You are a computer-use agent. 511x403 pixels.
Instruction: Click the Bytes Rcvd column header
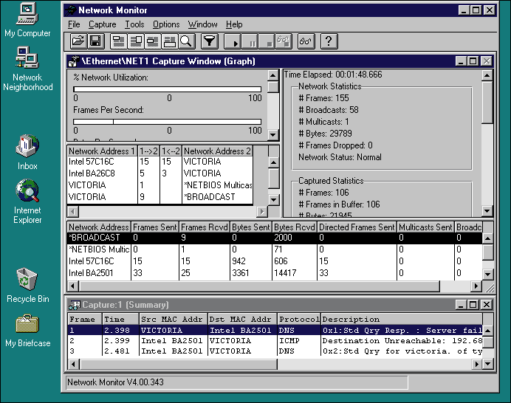(x=295, y=227)
